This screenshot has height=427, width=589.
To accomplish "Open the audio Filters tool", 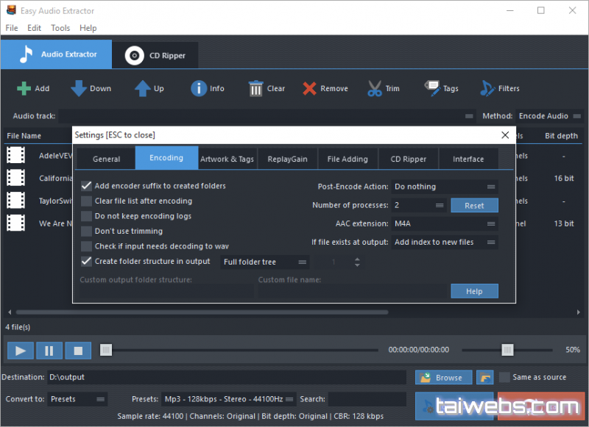I will click(487, 89).
